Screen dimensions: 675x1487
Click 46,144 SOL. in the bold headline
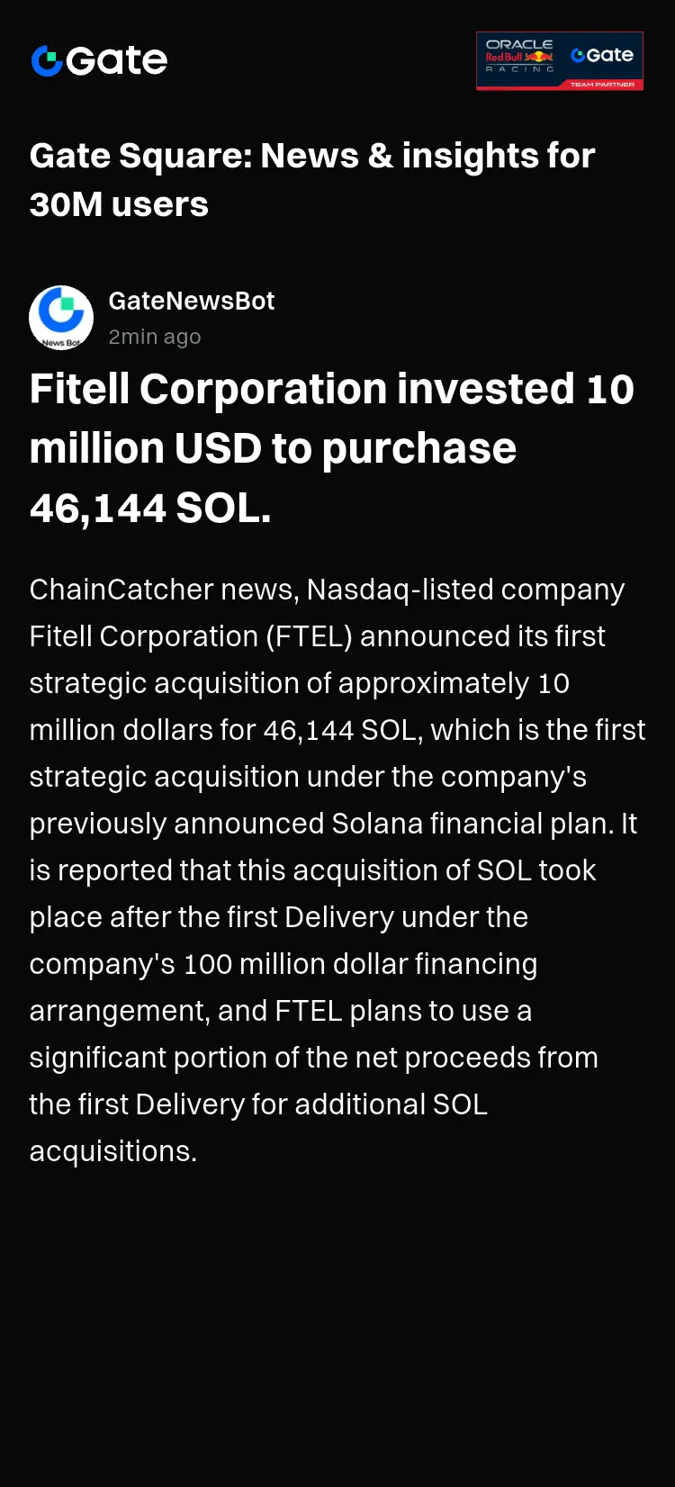150,508
